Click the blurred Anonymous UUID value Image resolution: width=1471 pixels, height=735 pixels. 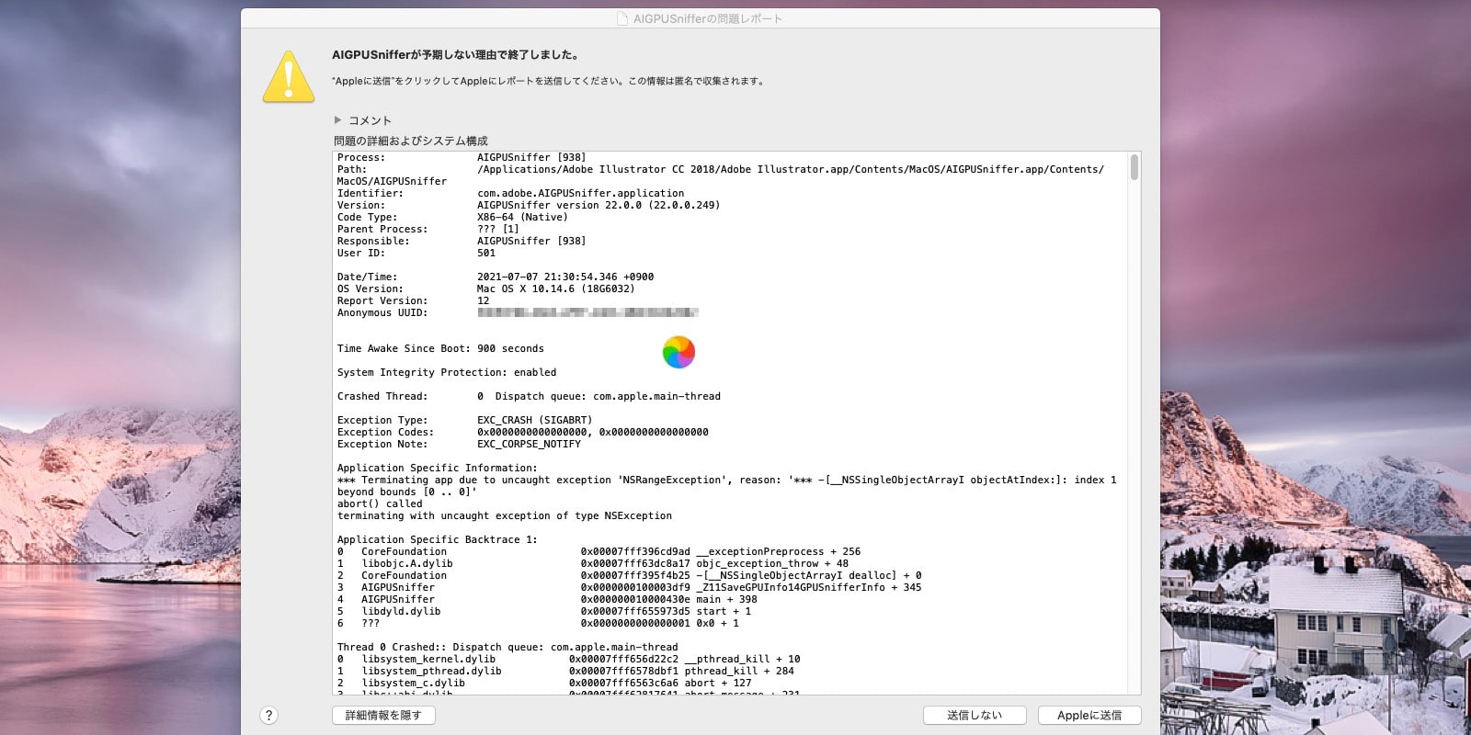click(587, 313)
